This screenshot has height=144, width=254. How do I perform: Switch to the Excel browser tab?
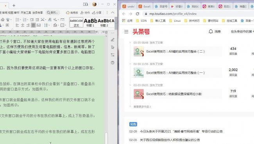[145, 7]
